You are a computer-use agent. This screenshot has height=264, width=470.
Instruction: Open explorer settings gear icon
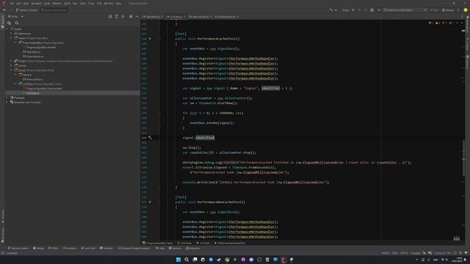tap(131, 16)
